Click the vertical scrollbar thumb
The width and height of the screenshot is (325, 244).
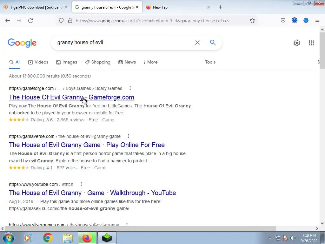(322, 51)
